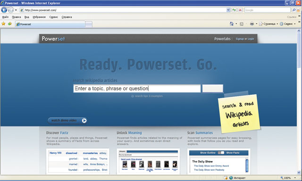Go forward with the browser Forward arrow
The width and height of the screenshot is (302, 181).
[10, 10]
